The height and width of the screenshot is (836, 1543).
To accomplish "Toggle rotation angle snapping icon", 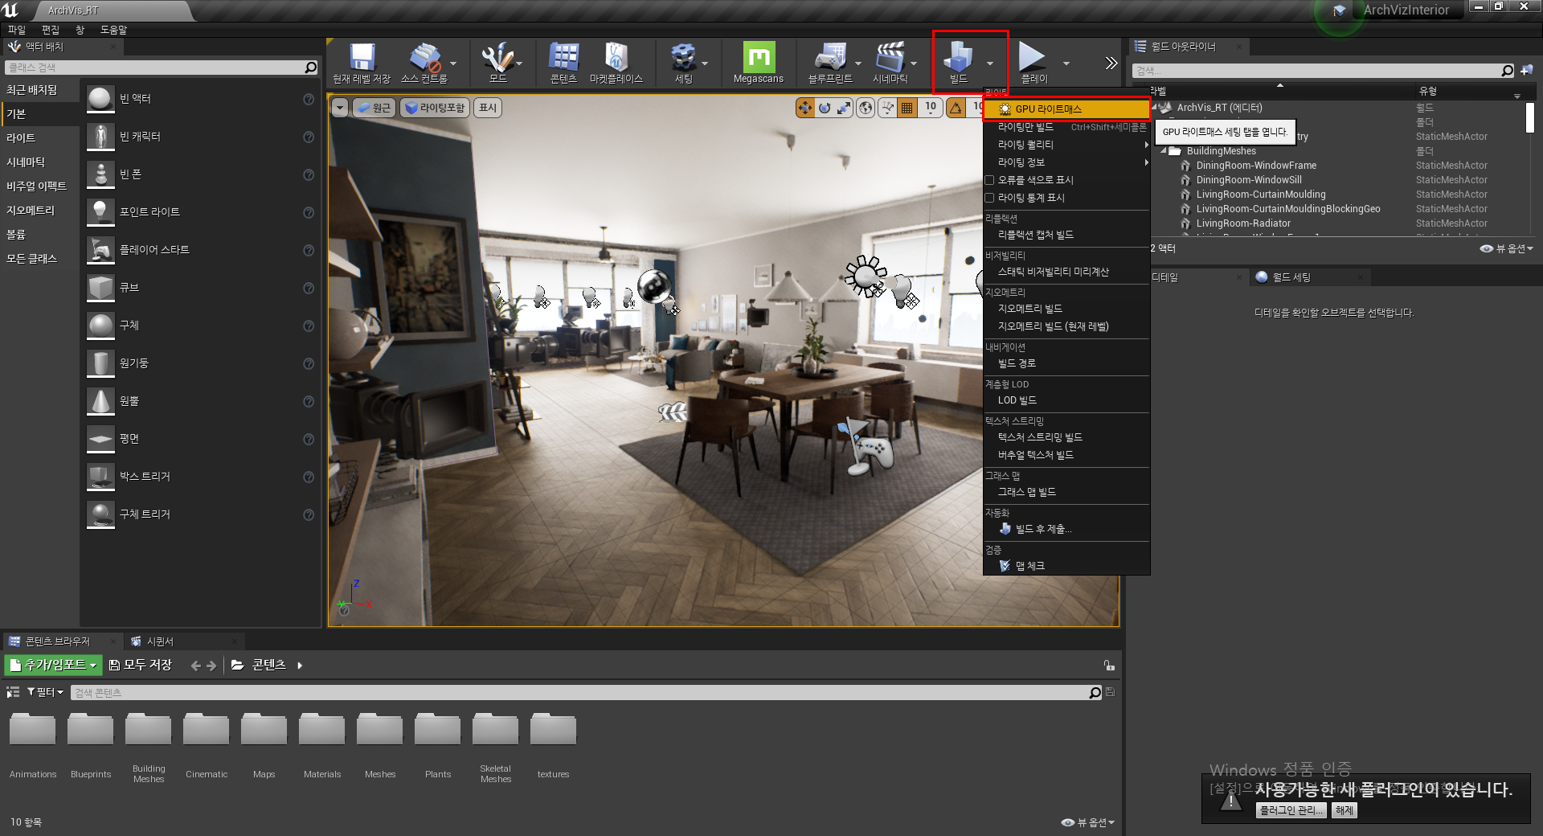I will [x=956, y=108].
